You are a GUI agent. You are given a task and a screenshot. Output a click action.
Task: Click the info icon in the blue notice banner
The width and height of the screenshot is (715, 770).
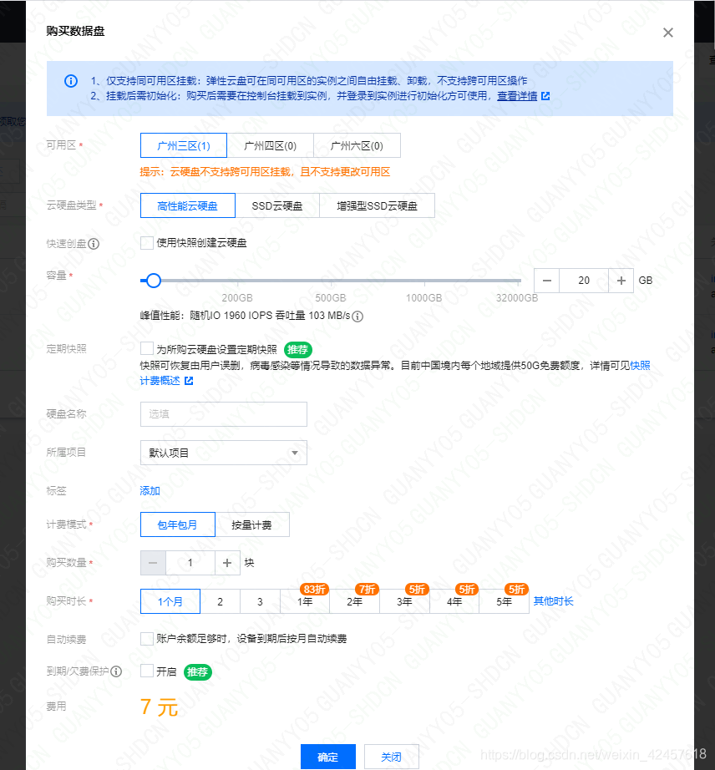click(71, 81)
